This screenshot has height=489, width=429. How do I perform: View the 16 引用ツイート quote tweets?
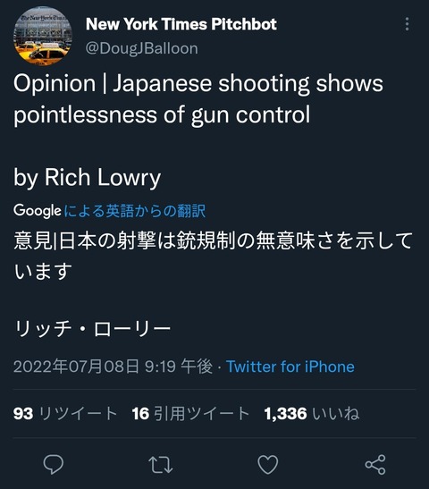pos(190,414)
